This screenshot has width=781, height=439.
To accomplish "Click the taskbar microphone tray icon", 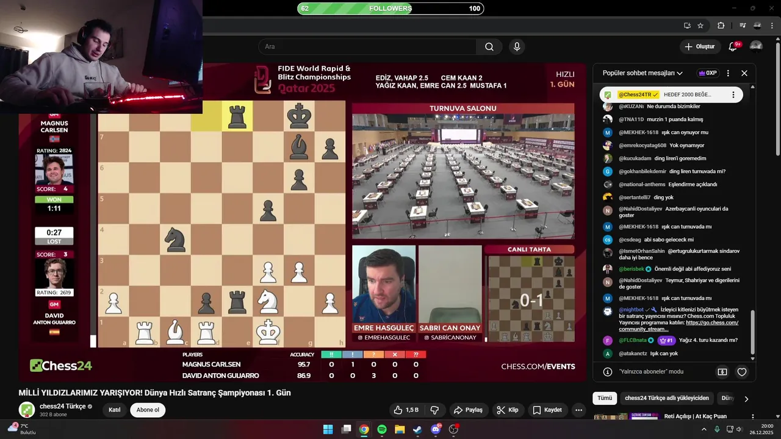I will click(716, 429).
